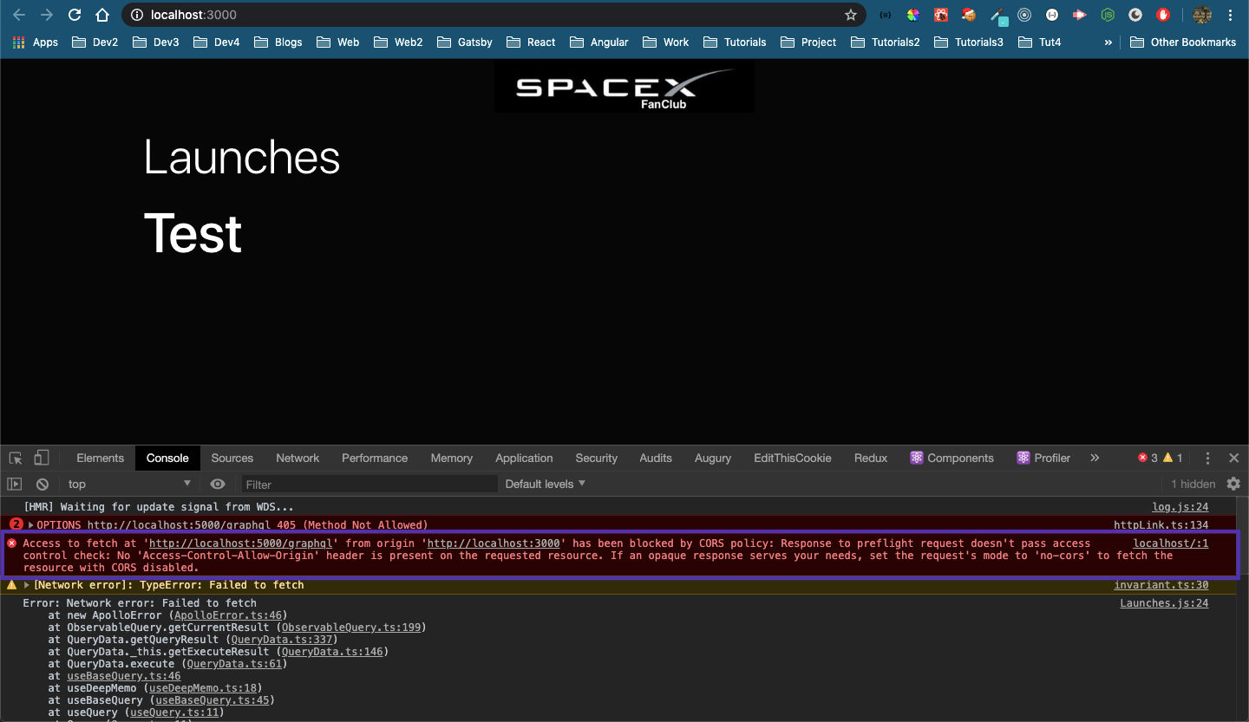Open the localhost/:1 source link
1249x722 pixels.
(x=1171, y=543)
